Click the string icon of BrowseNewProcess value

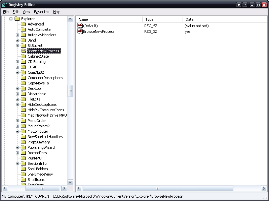(80, 31)
